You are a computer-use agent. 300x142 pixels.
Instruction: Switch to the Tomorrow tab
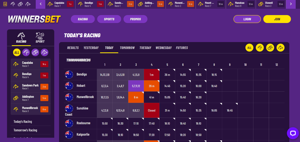pos(127,48)
